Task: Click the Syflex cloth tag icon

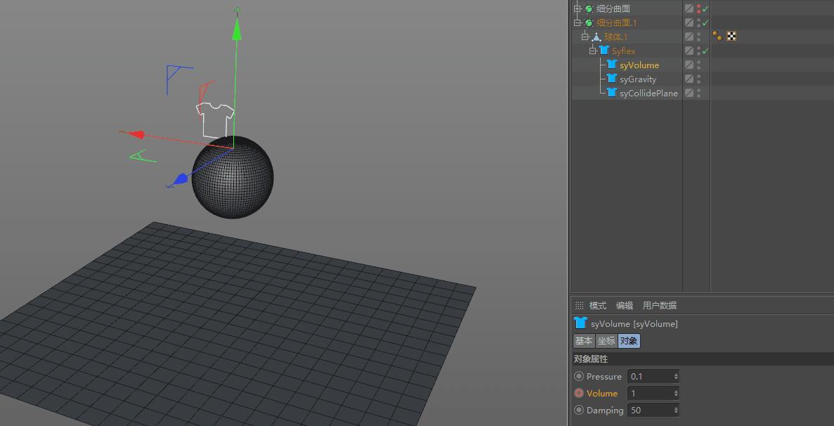Action: tap(604, 50)
